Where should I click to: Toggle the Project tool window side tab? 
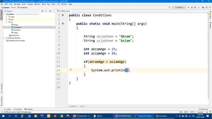[1, 15]
